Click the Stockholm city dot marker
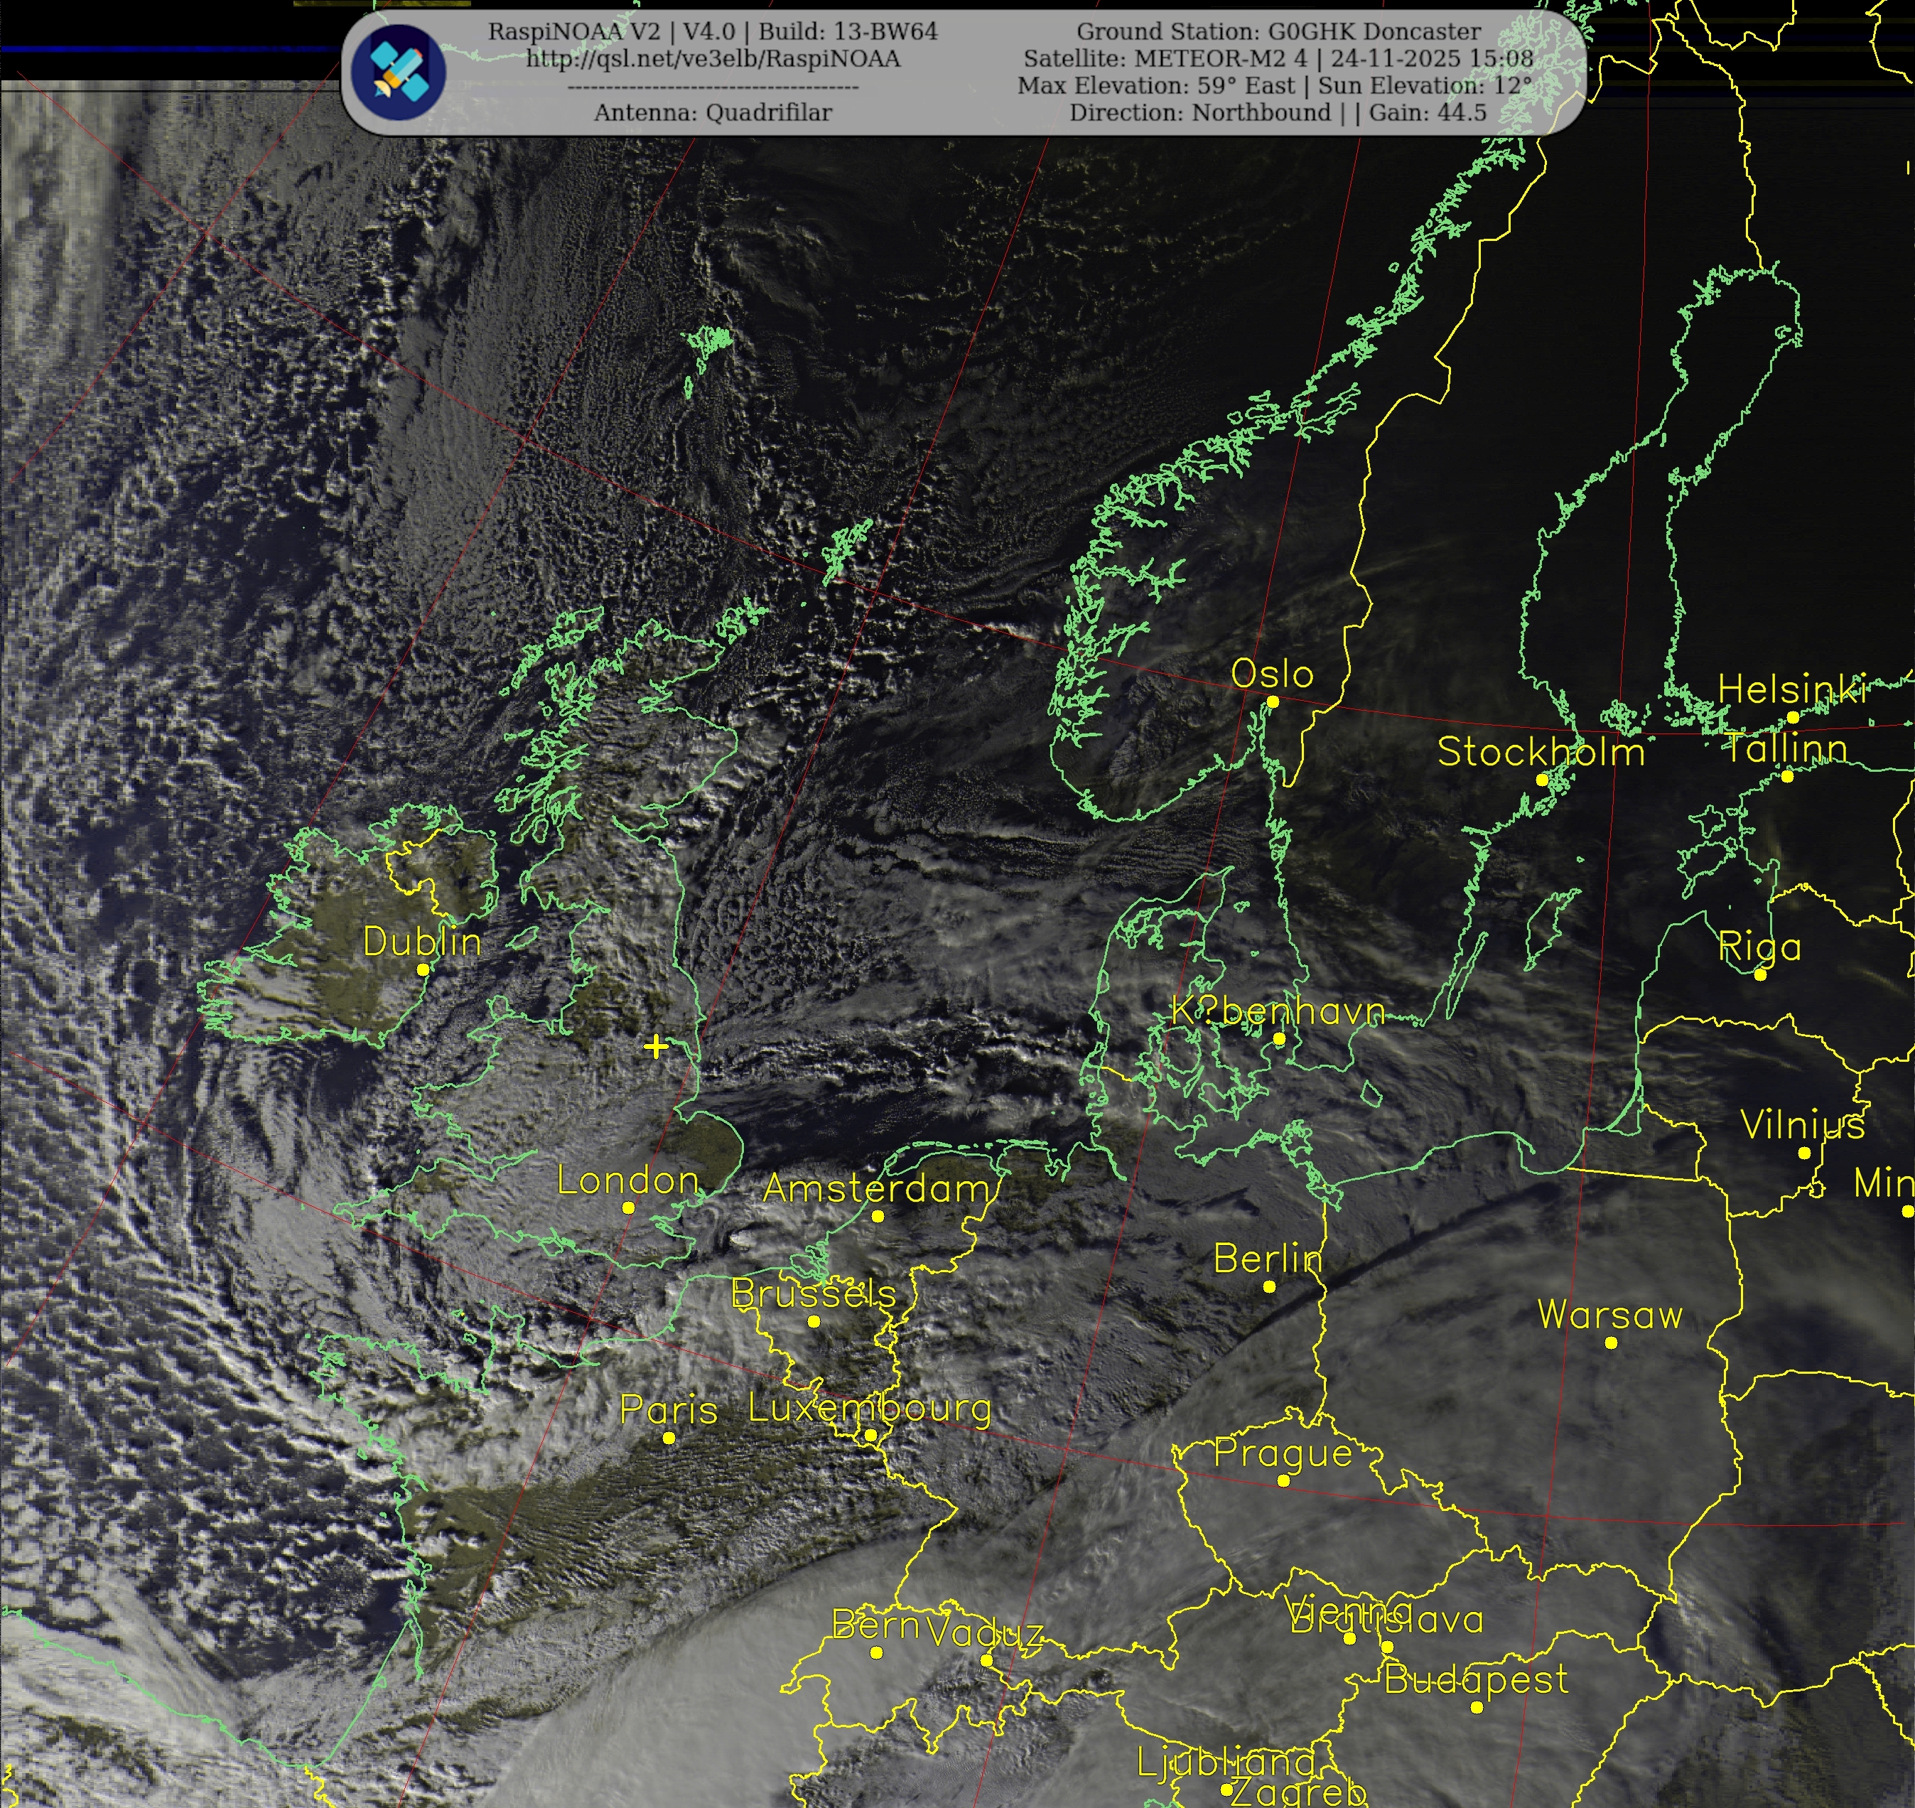This screenshot has width=1915, height=1808. pos(1541,780)
